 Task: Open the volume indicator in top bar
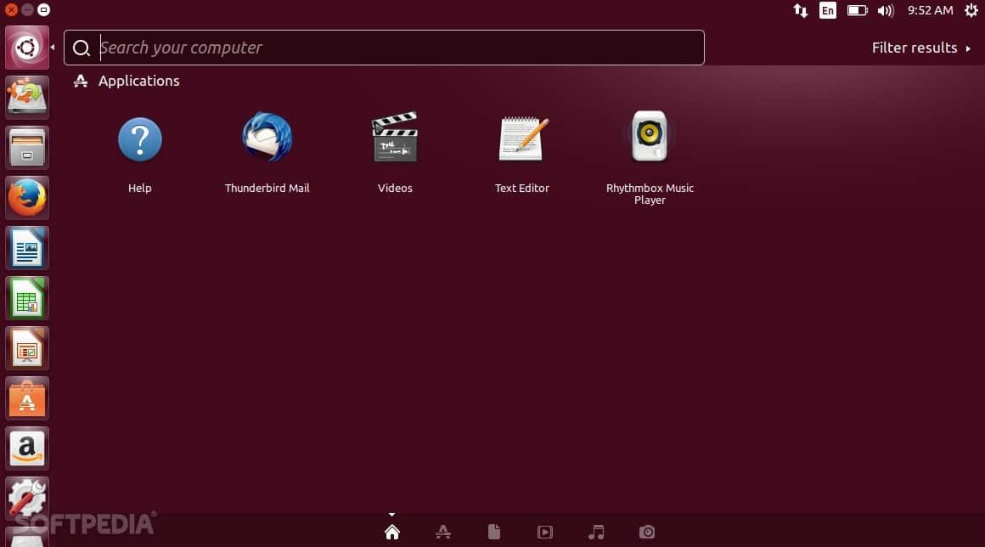[886, 10]
